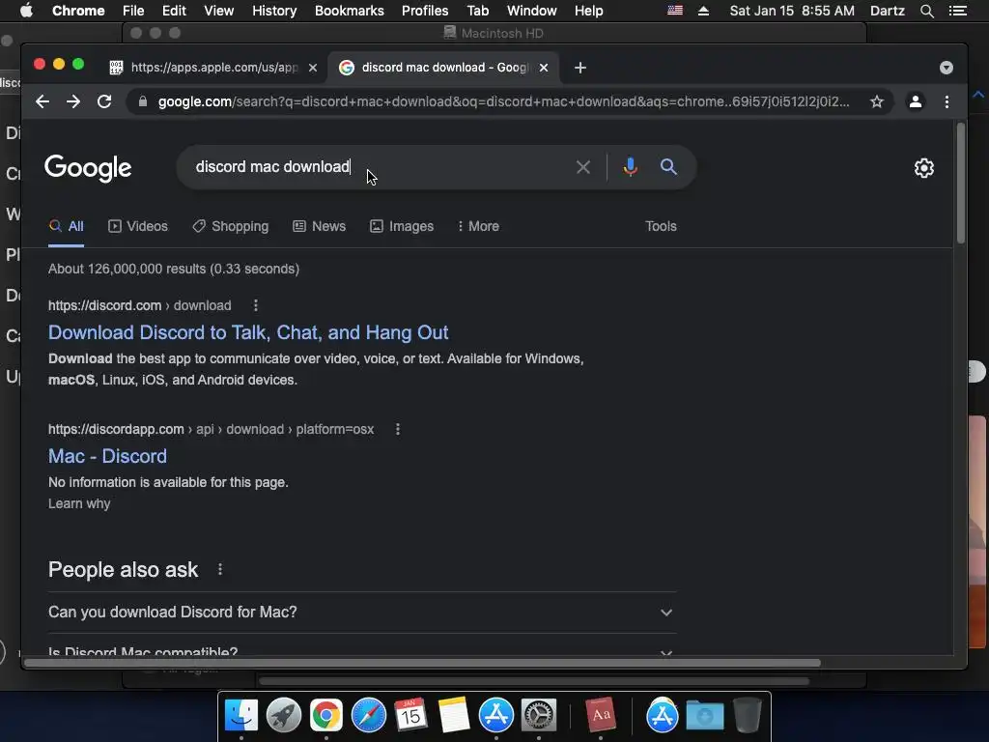Image resolution: width=989 pixels, height=742 pixels.
Task: Open the File menu
Action: [x=133, y=11]
